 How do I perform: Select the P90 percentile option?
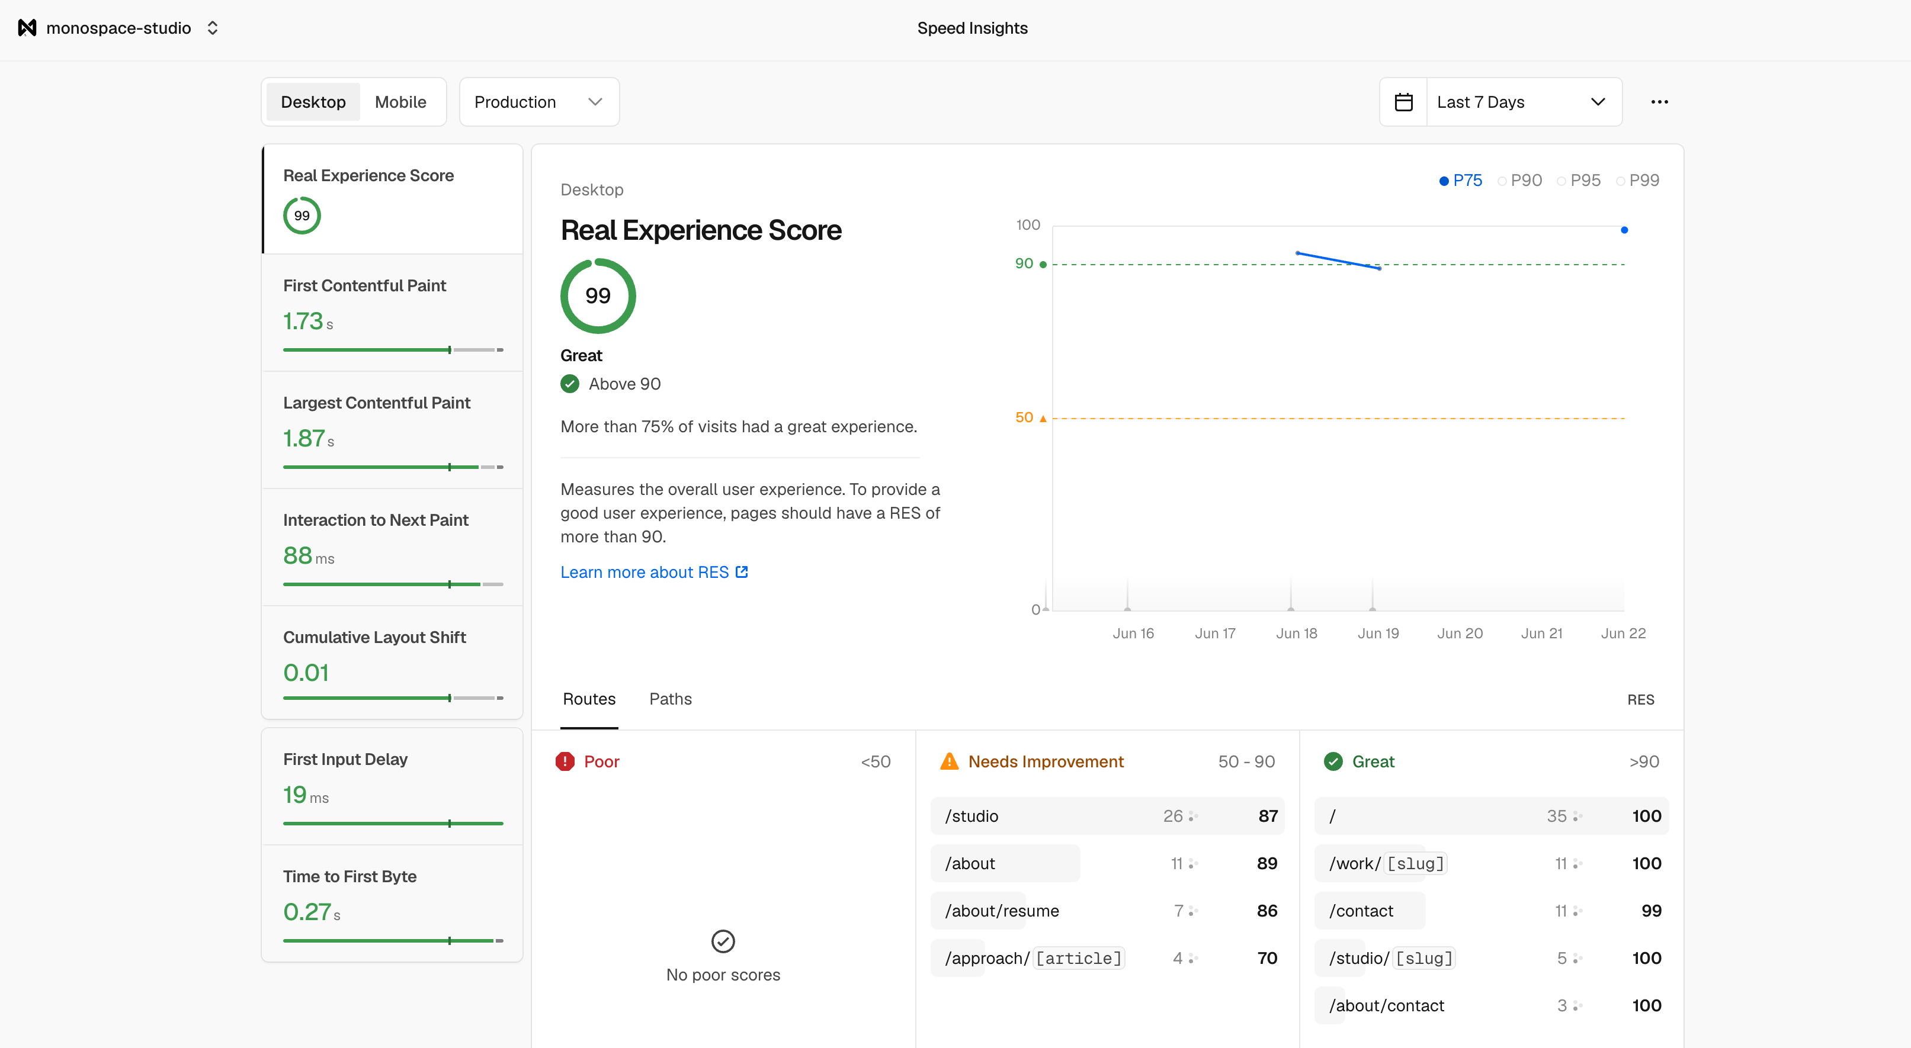(1519, 180)
